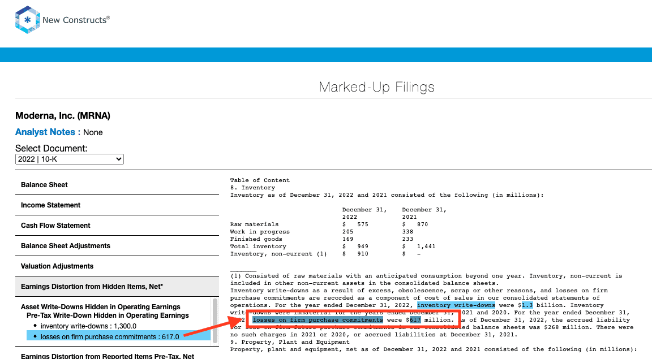Click 'Asset Write-Downs Hidden in Operating Earnings' heading
Screen dimensions: 652x359
101,306
